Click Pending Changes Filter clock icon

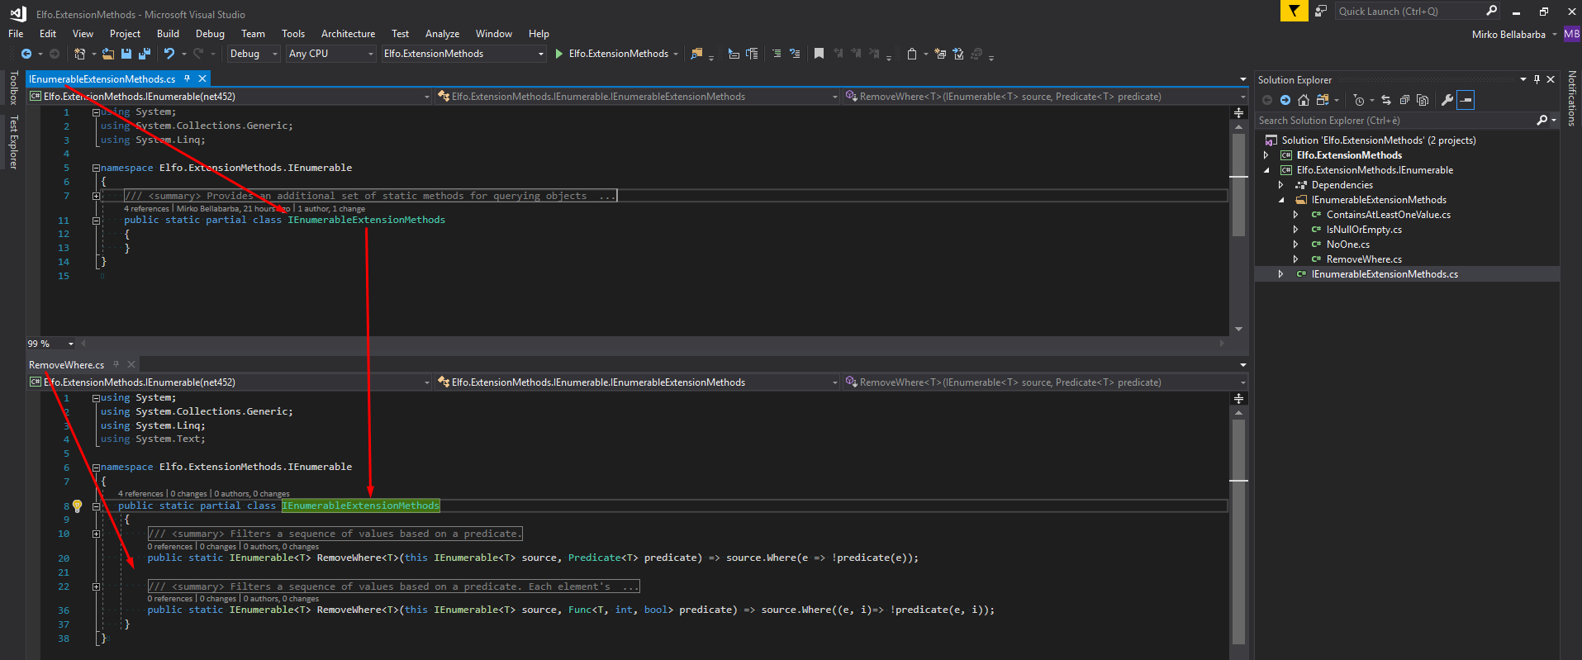coord(1359,100)
